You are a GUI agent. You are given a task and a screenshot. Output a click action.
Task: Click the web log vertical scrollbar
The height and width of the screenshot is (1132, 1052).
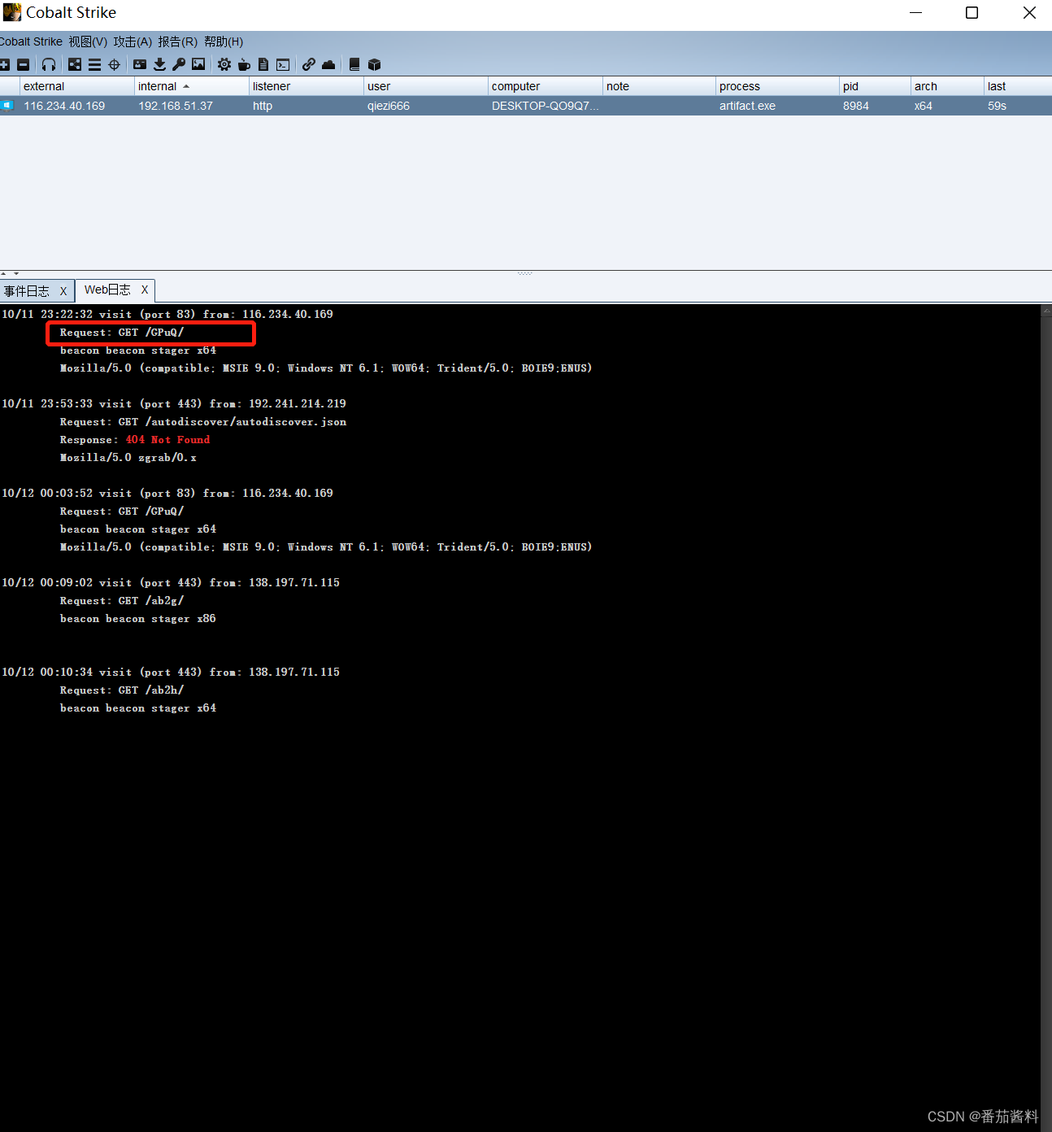[x=1046, y=717]
